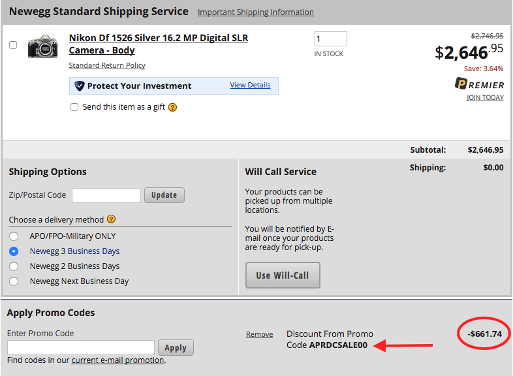Screen dimensions: 513x376
Task: Open the Nikon Df 1526 Silver product title link
Action: [x=159, y=44]
